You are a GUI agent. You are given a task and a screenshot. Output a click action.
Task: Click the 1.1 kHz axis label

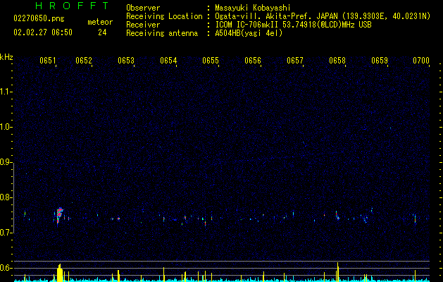[x=6, y=92]
